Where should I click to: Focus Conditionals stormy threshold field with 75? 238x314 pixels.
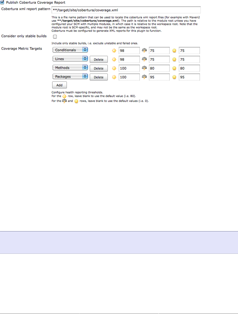pos(159,51)
